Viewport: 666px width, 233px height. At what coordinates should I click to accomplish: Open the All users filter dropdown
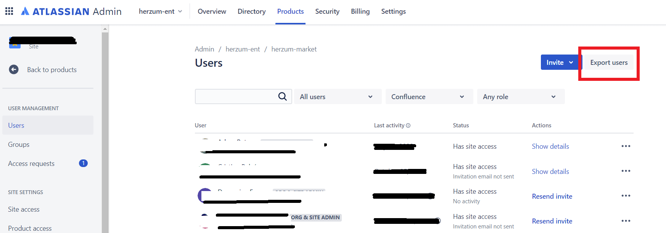coord(338,96)
